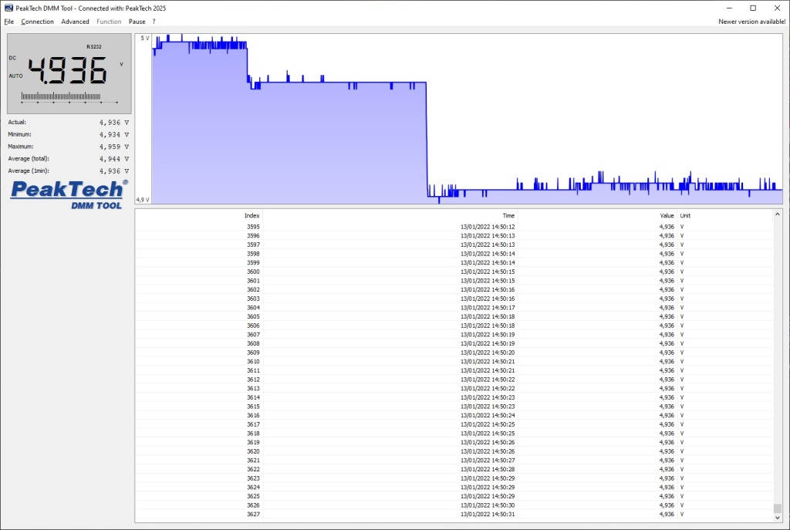Click the PeakTech DMM Tool logo
790x530 pixels.
click(69, 194)
